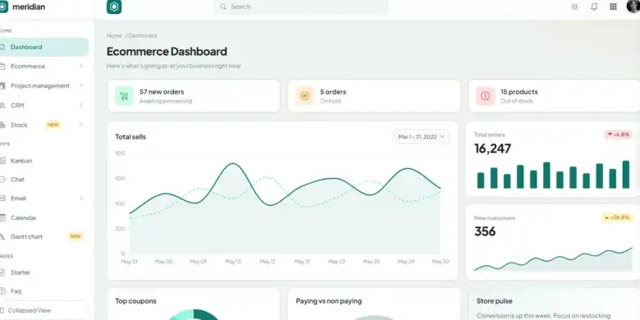Screen dimensions: 640x320
Task: Select Dashboard in the sidebar
Action: (x=44, y=47)
